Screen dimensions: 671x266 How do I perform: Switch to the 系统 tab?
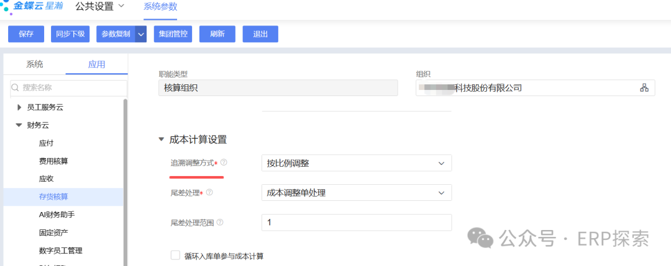(x=35, y=64)
